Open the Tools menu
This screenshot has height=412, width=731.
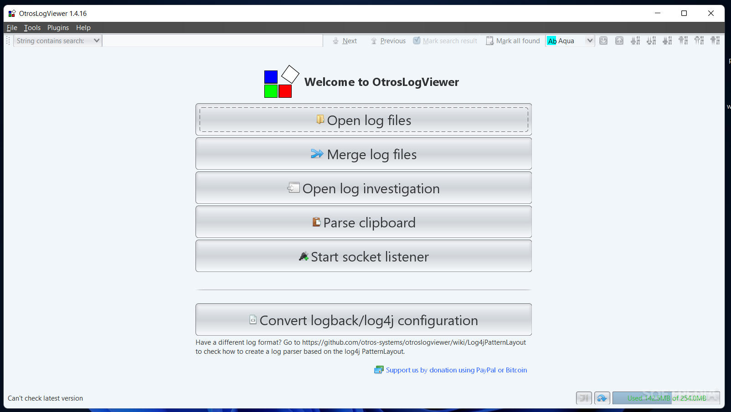coord(32,28)
